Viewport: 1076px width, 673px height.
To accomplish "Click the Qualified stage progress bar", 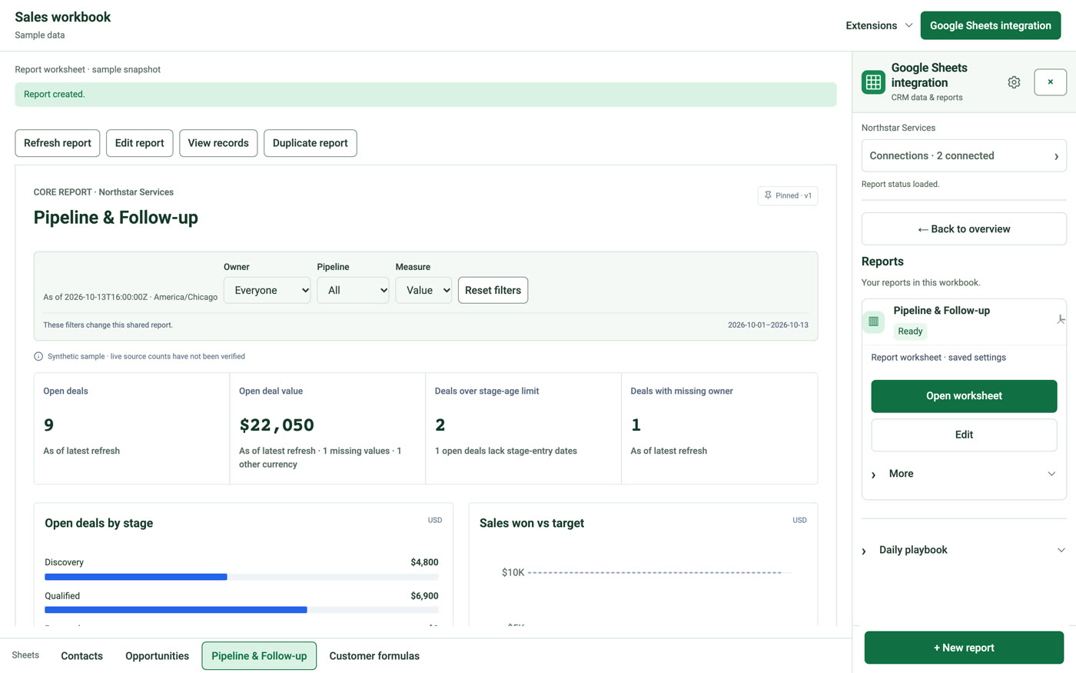I will tap(241, 610).
